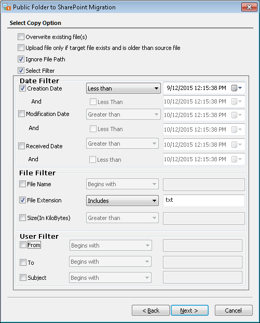Open the Received Date 'Greater than' dropdown
This screenshot has width=260, height=323.
[x=122, y=144]
